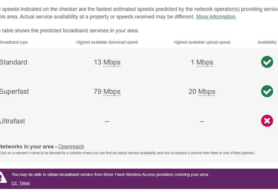Click the red unavailable icon for Ultrafast broadband

point(267,121)
